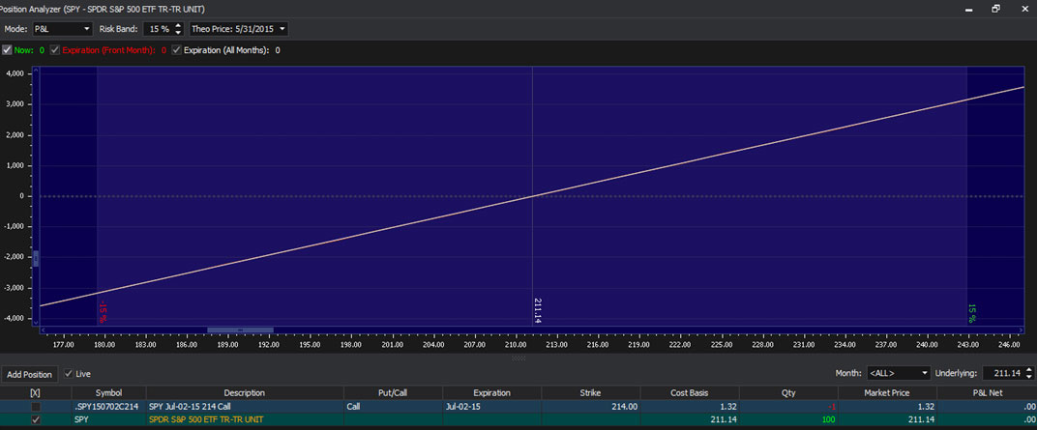Screen dimensions: 1038x430
Task: Click the Add Position button
Action: (29, 374)
